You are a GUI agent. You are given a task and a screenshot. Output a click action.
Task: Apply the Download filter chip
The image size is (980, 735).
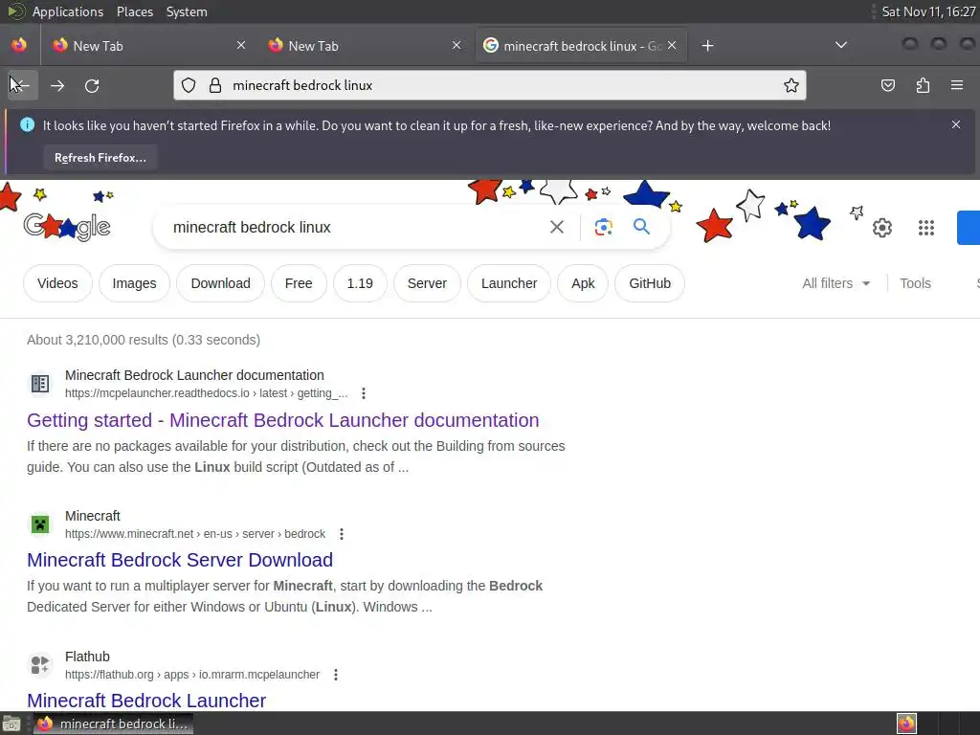pos(221,283)
